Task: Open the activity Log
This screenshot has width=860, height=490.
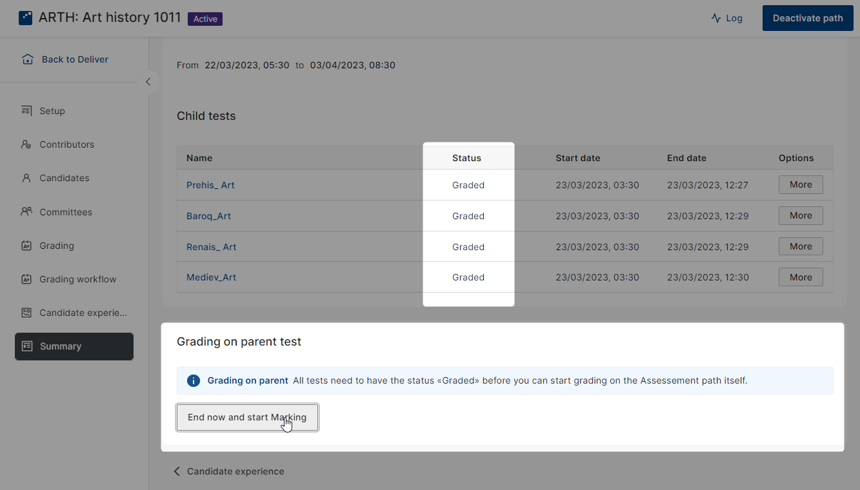Action: (726, 18)
